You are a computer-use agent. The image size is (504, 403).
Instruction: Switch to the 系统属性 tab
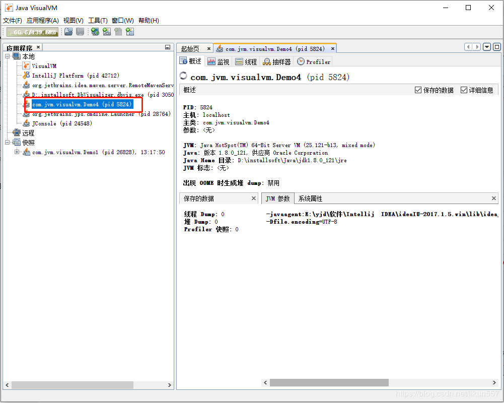pos(310,198)
